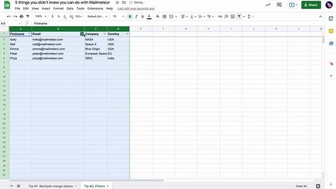336x189 pixels.
Task: Open Tip #2. Filters tab dropdown arrow
Action: pos(108,186)
